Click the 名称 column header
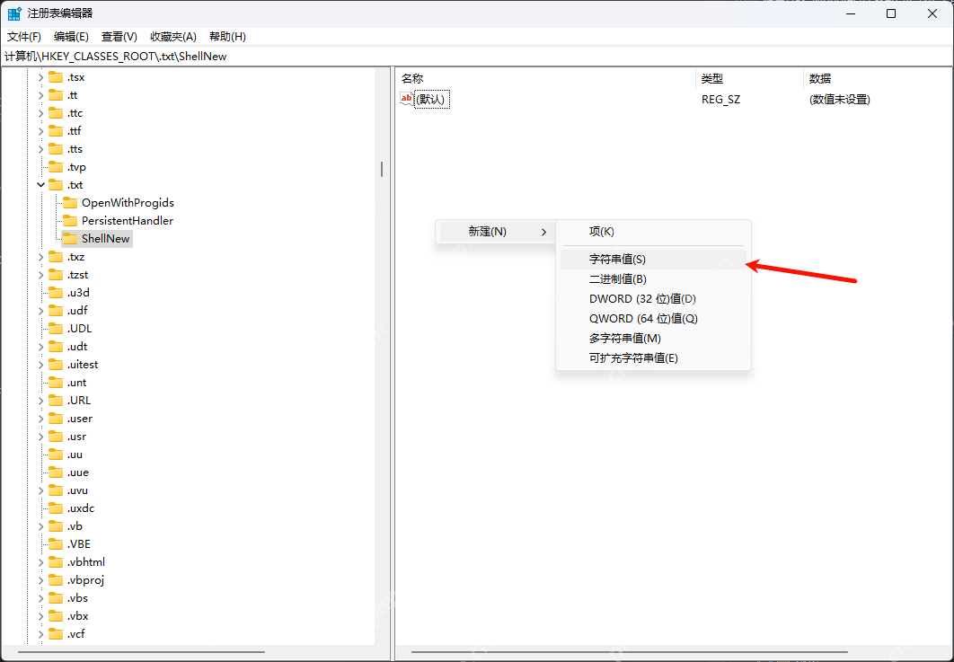 [546, 78]
